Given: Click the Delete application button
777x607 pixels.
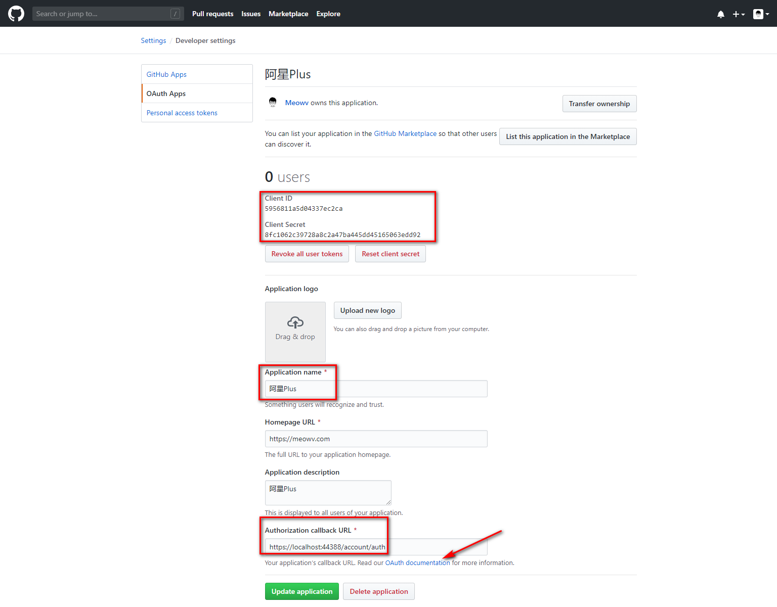Looking at the screenshot, I should (379, 591).
